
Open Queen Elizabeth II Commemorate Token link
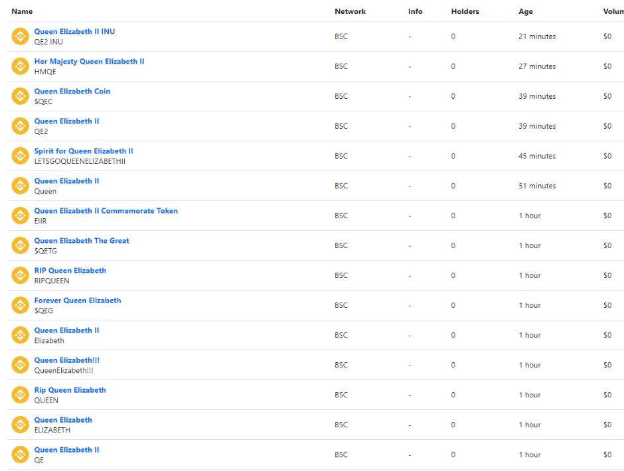[106, 210]
